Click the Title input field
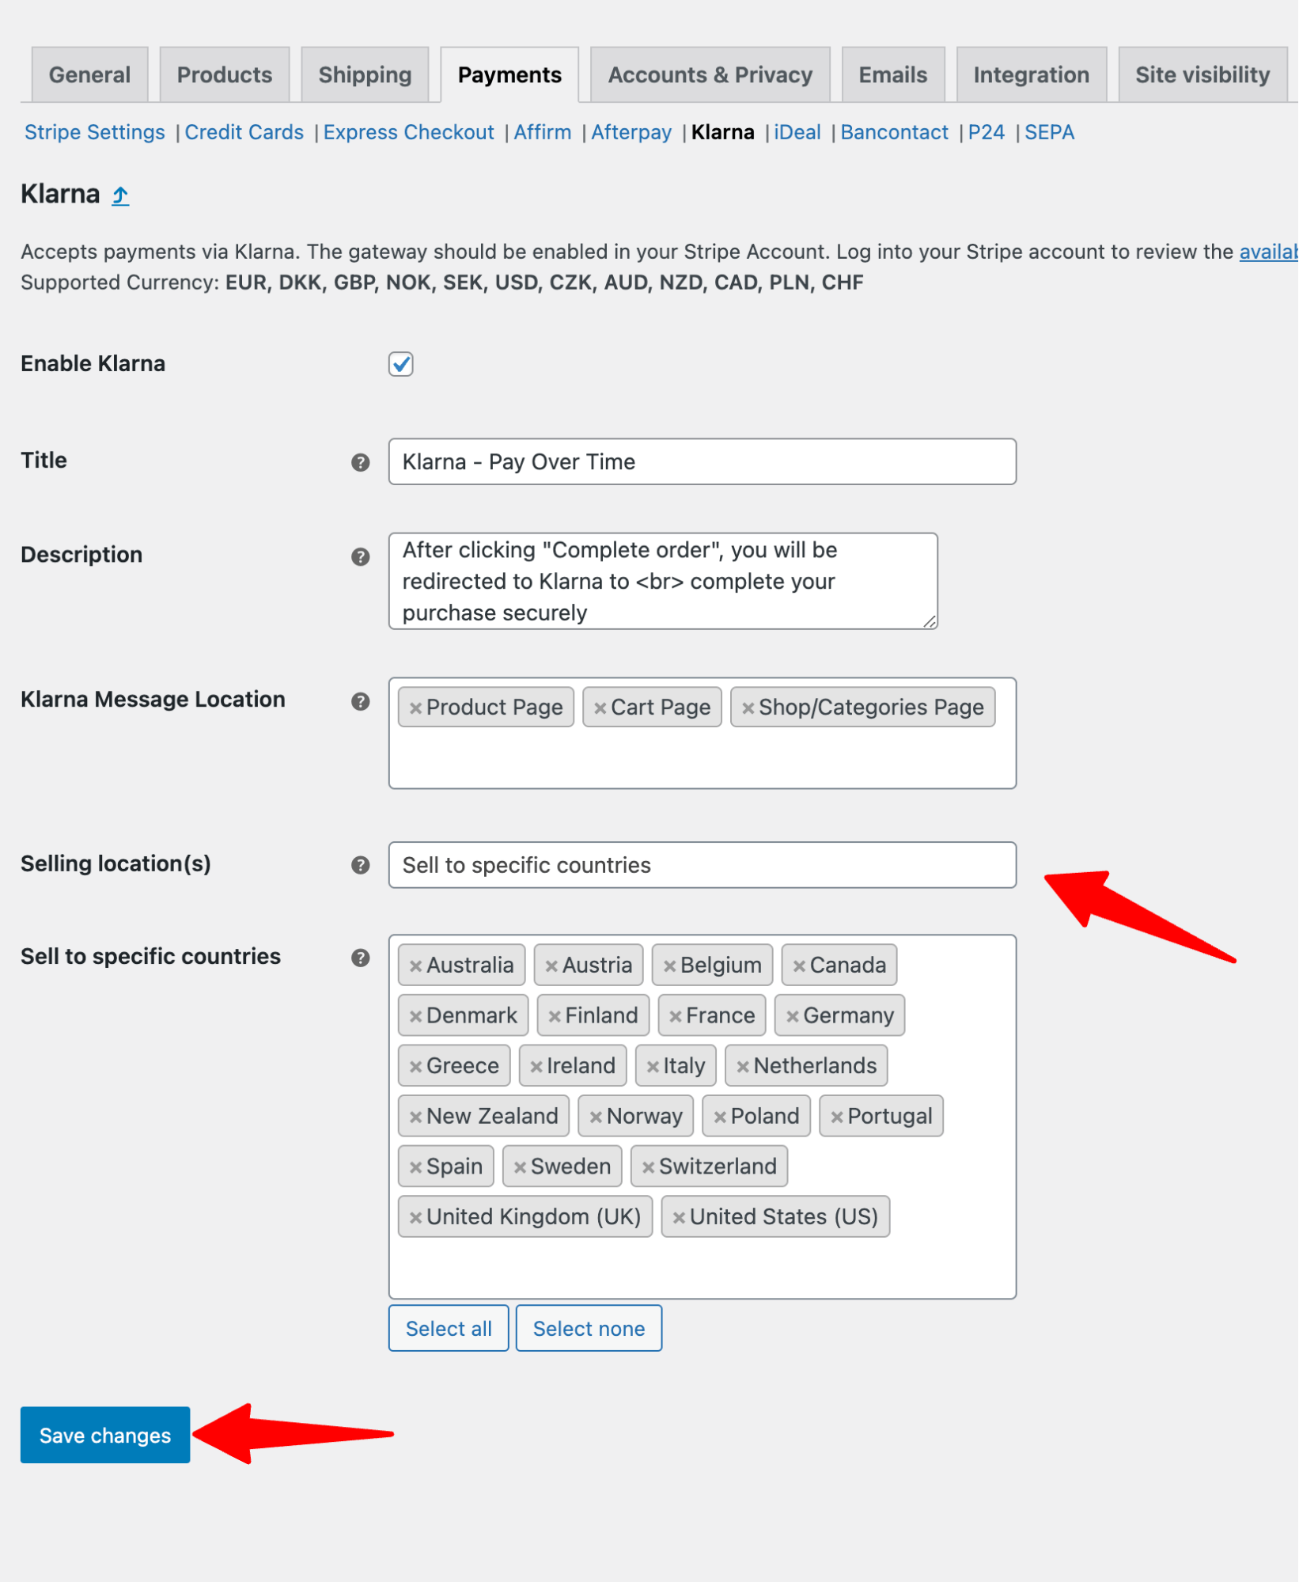The image size is (1299, 1582). [x=703, y=461]
